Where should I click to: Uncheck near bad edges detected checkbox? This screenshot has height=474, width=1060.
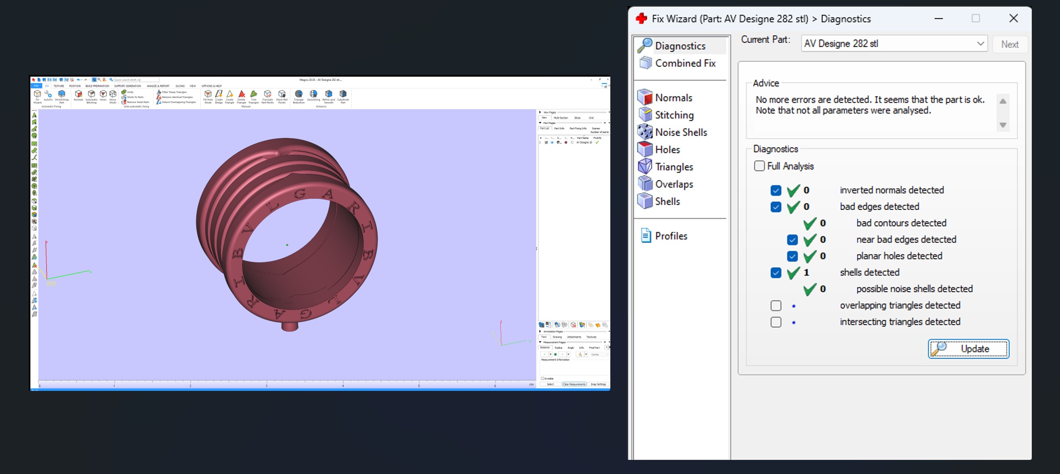pyautogui.click(x=792, y=240)
